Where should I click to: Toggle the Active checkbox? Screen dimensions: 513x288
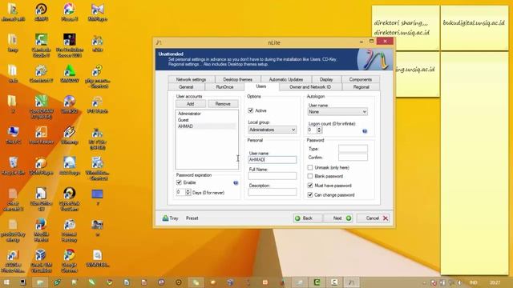(x=251, y=110)
